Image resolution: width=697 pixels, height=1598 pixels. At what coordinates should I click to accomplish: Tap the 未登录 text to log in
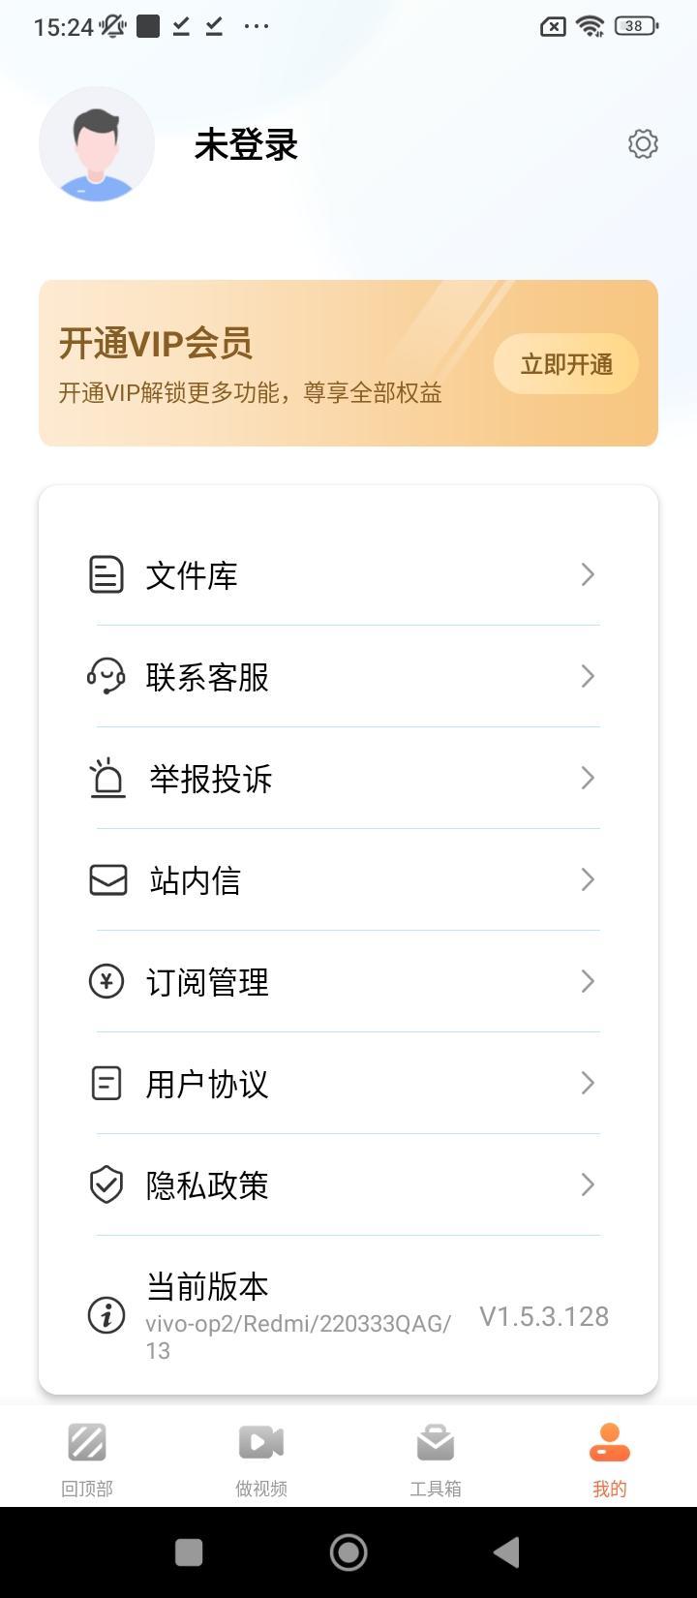coord(246,145)
